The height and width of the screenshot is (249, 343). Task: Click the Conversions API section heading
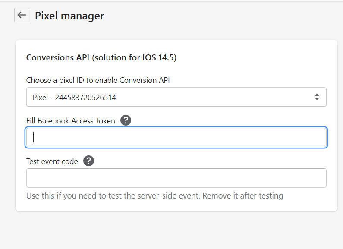tap(101, 57)
